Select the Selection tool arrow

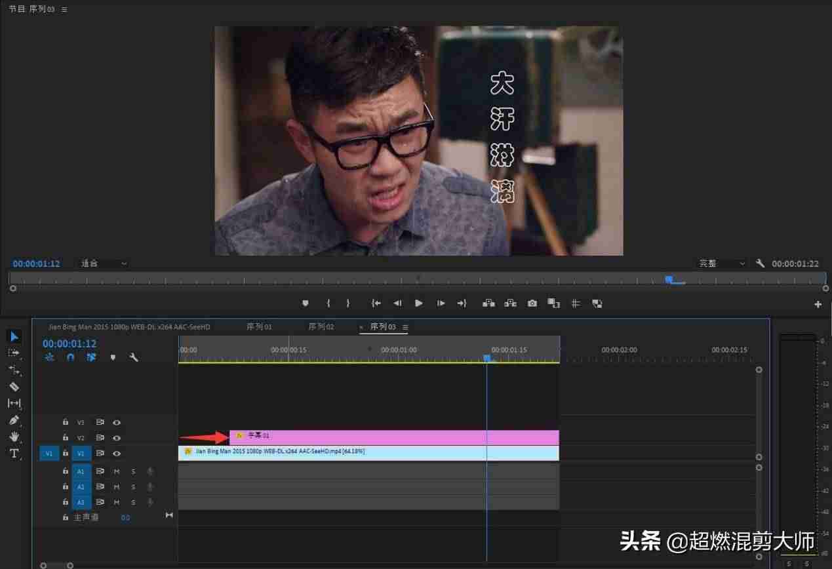(x=14, y=336)
